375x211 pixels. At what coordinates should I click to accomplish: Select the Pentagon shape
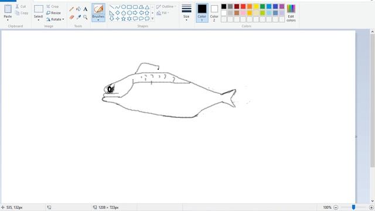pos(124,13)
